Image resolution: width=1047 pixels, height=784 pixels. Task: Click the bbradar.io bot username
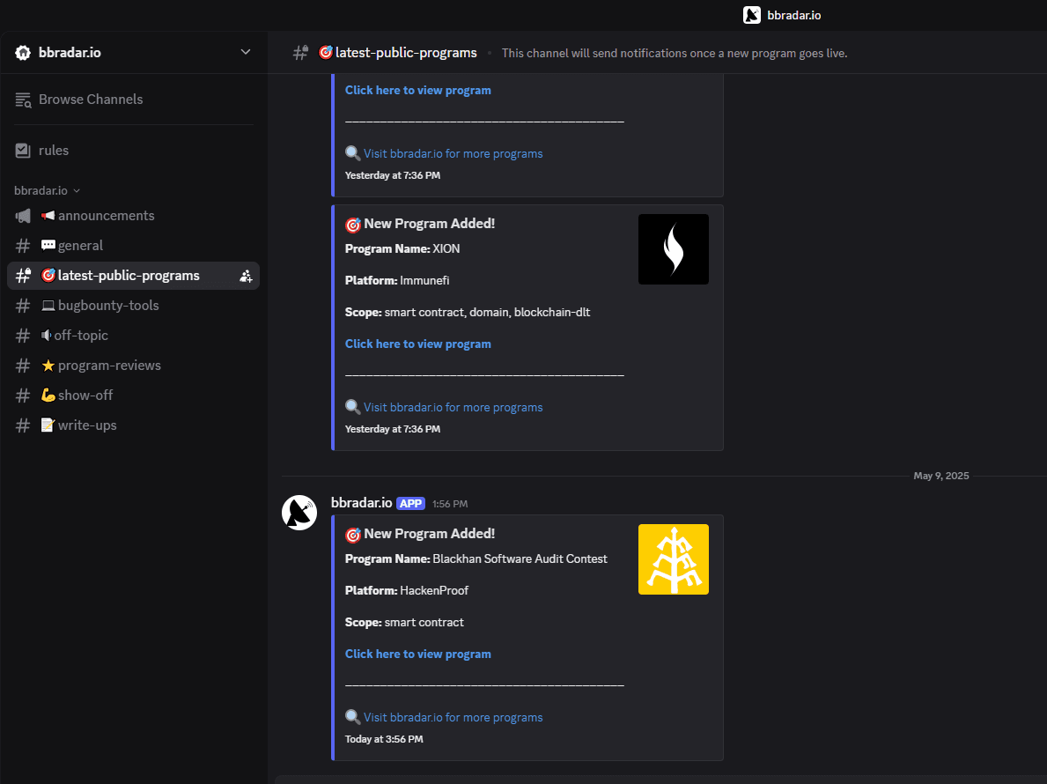361,503
